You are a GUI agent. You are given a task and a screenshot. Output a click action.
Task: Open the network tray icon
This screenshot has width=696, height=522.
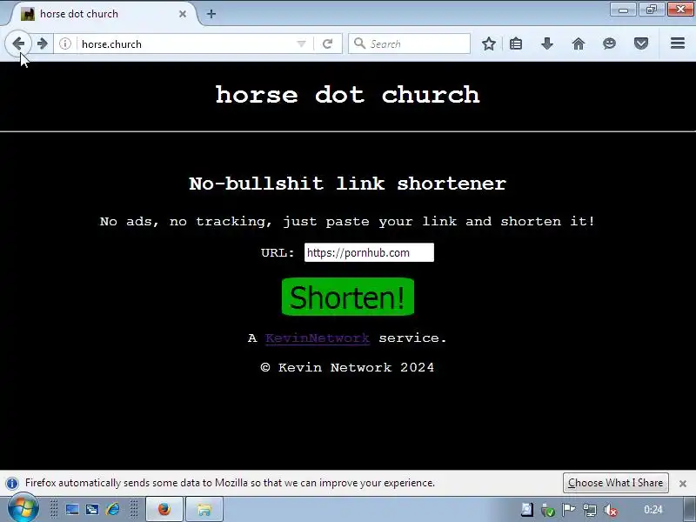tap(590, 510)
